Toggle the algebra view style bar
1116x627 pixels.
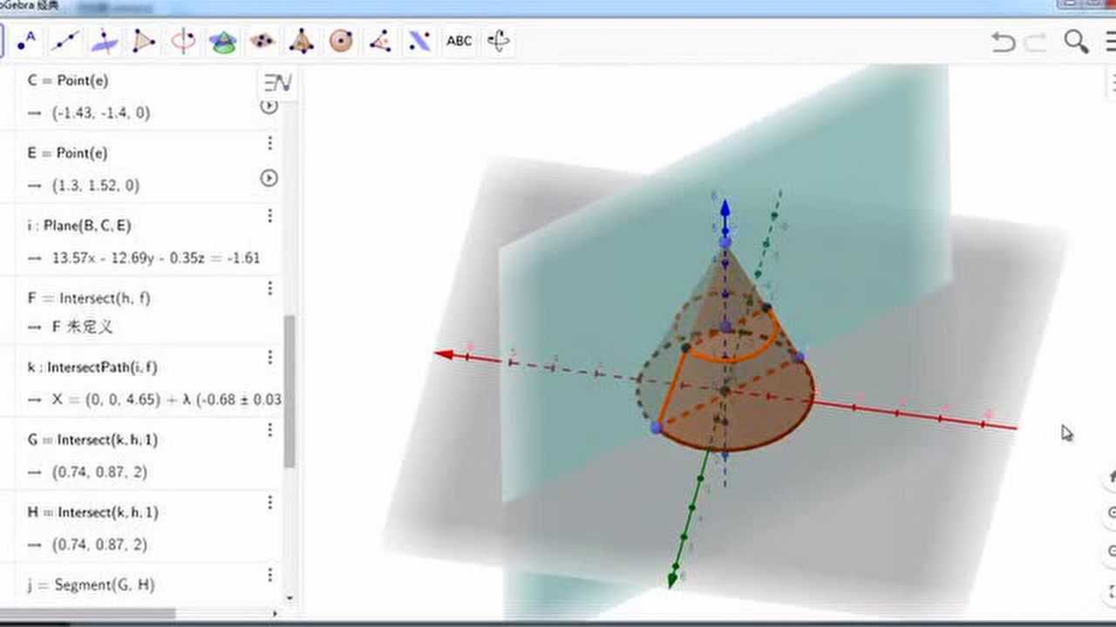click(277, 83)
